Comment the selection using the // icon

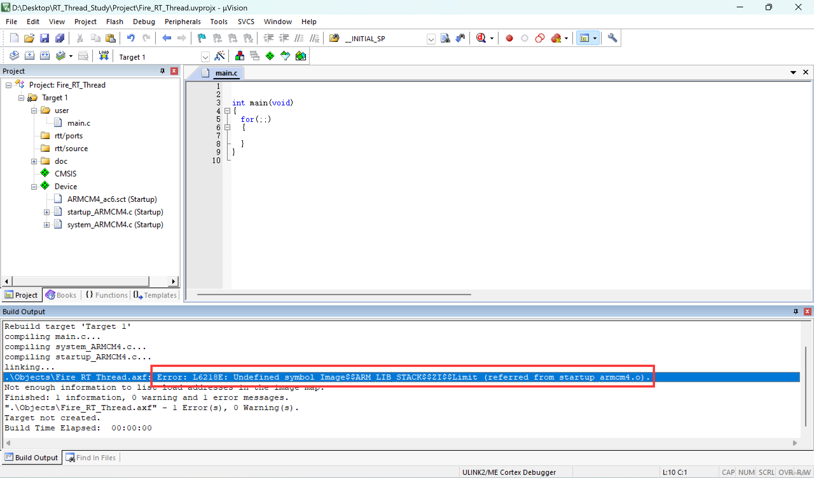(299, 38)
